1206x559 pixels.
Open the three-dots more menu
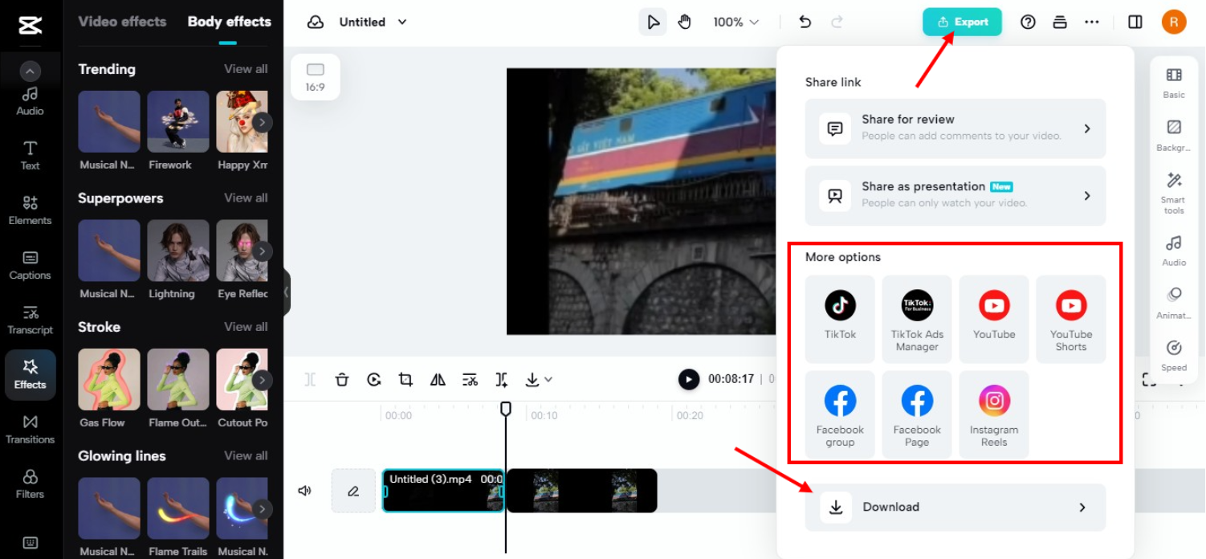tap(1092, 22)
